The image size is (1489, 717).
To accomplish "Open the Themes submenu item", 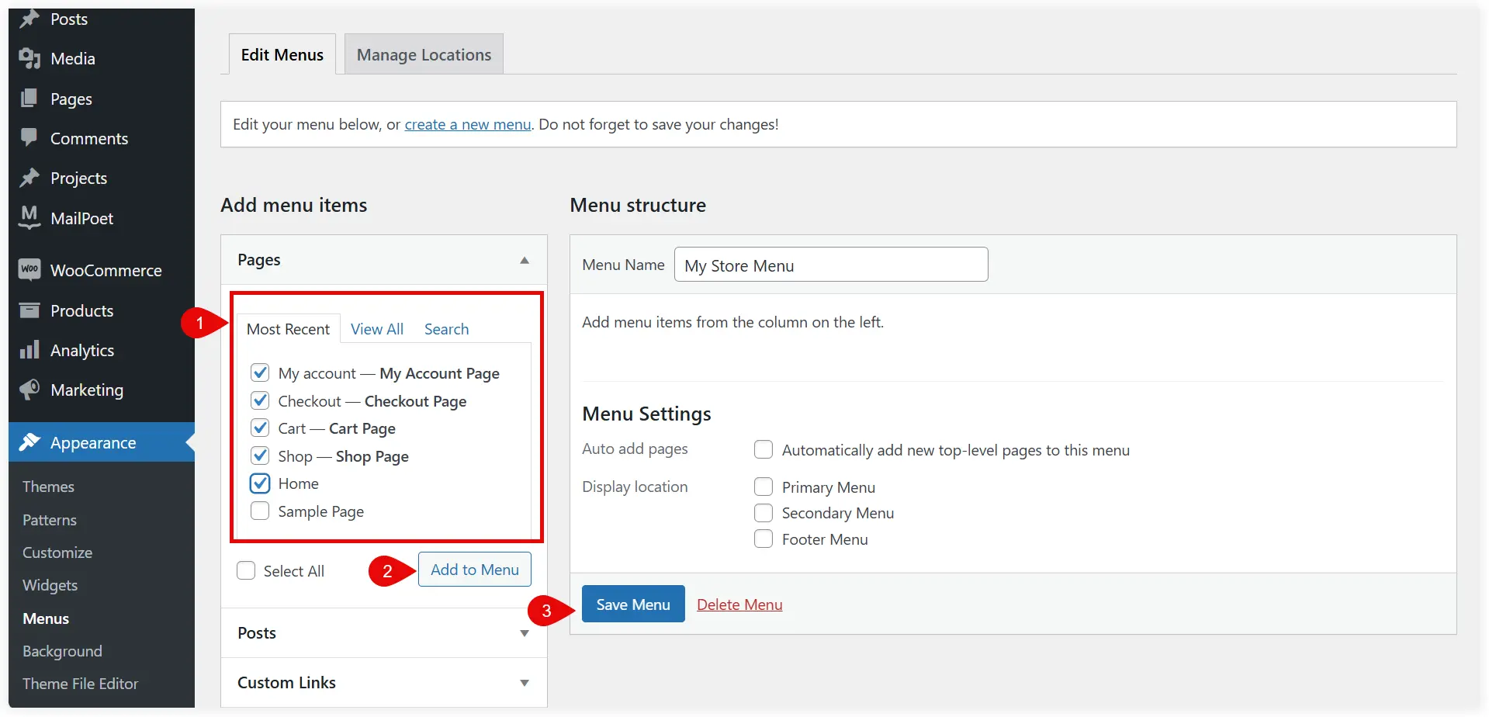I will (x=48, y=487).
